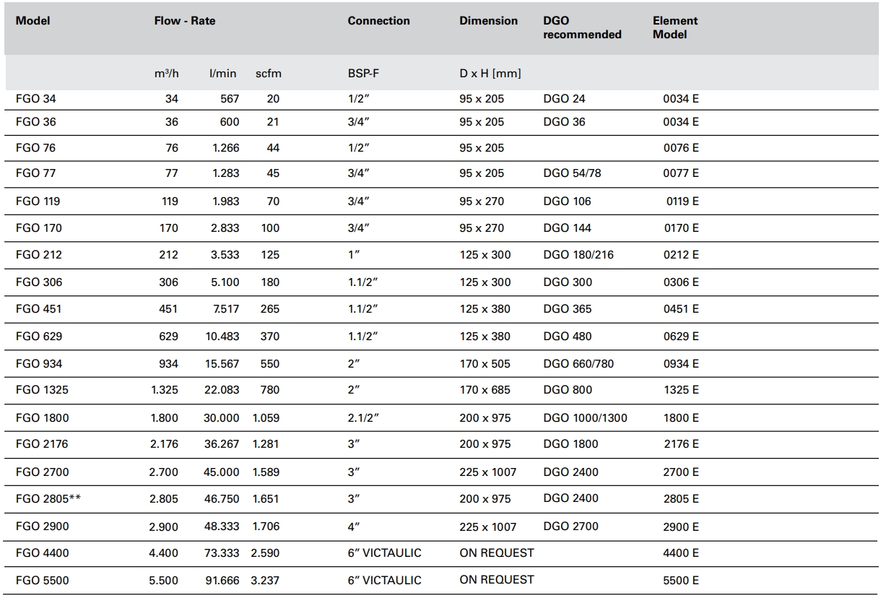This screenshot has width=881, height=598.
Task: Select the 0934 E element model cell
Action: (x=681, y=364)
